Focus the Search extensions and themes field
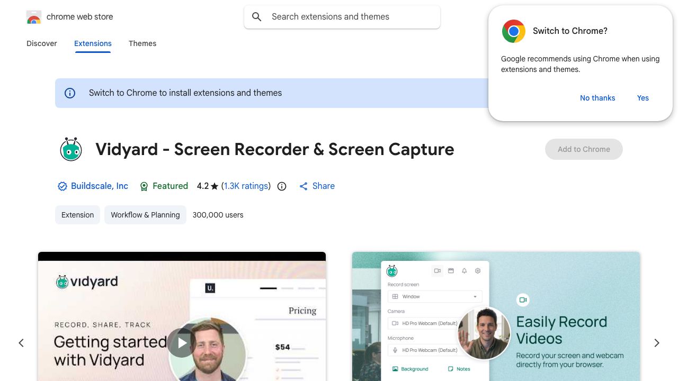The height and width of the screenshot is (381, 678). point(342,17)
